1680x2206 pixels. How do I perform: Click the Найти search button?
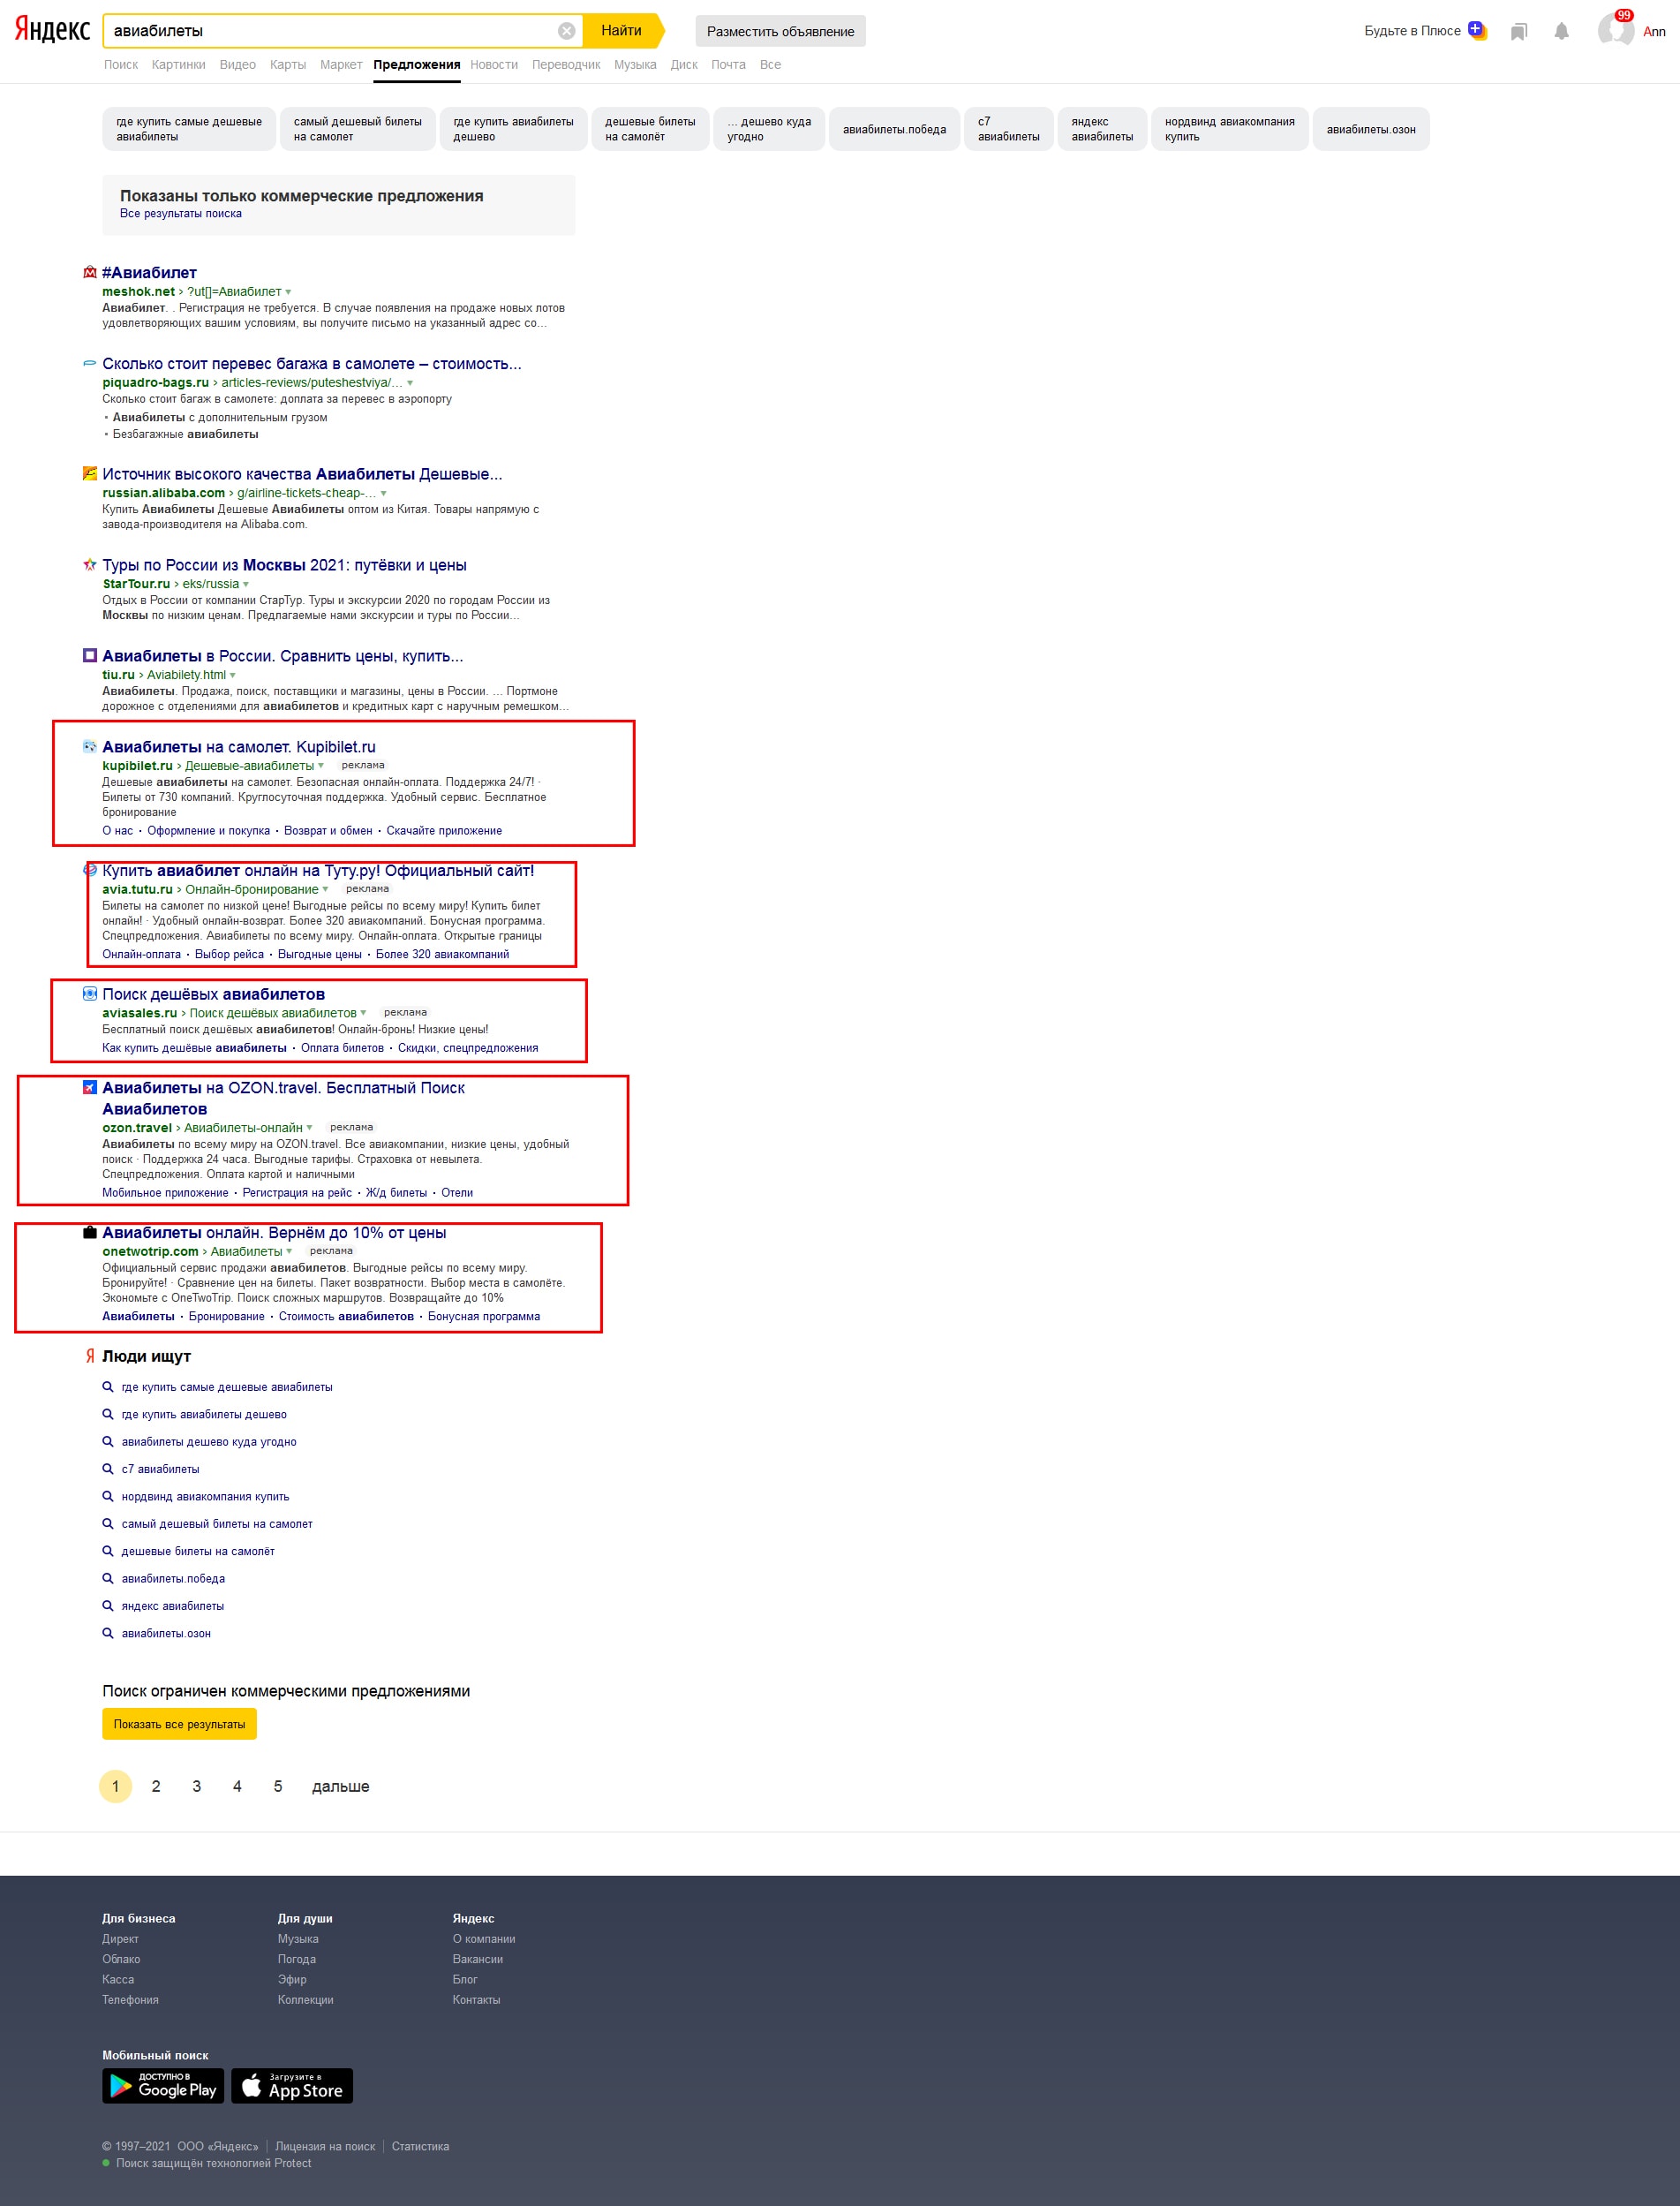pyautogui.click(x=622, y=31)
